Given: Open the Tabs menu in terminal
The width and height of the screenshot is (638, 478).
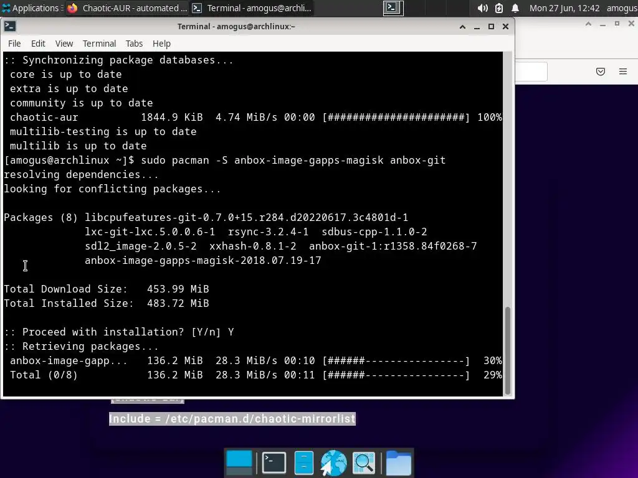Looking at the screenshot, I should click(134, 44).
